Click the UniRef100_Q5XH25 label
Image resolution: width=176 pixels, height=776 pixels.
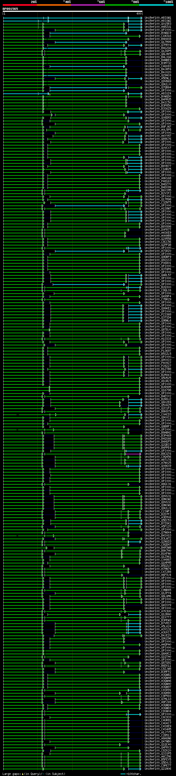pyautogui.click(x=158, y=405)
